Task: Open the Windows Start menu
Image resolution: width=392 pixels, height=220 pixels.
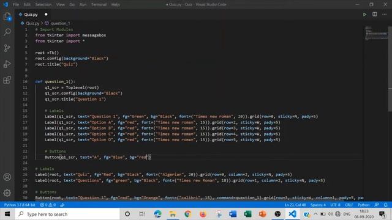Action: click(x=7, y=214)
